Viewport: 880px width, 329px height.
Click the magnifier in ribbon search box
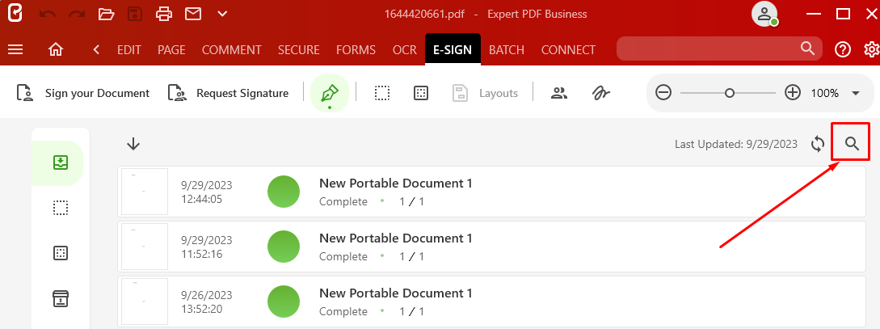click(807, 49)
